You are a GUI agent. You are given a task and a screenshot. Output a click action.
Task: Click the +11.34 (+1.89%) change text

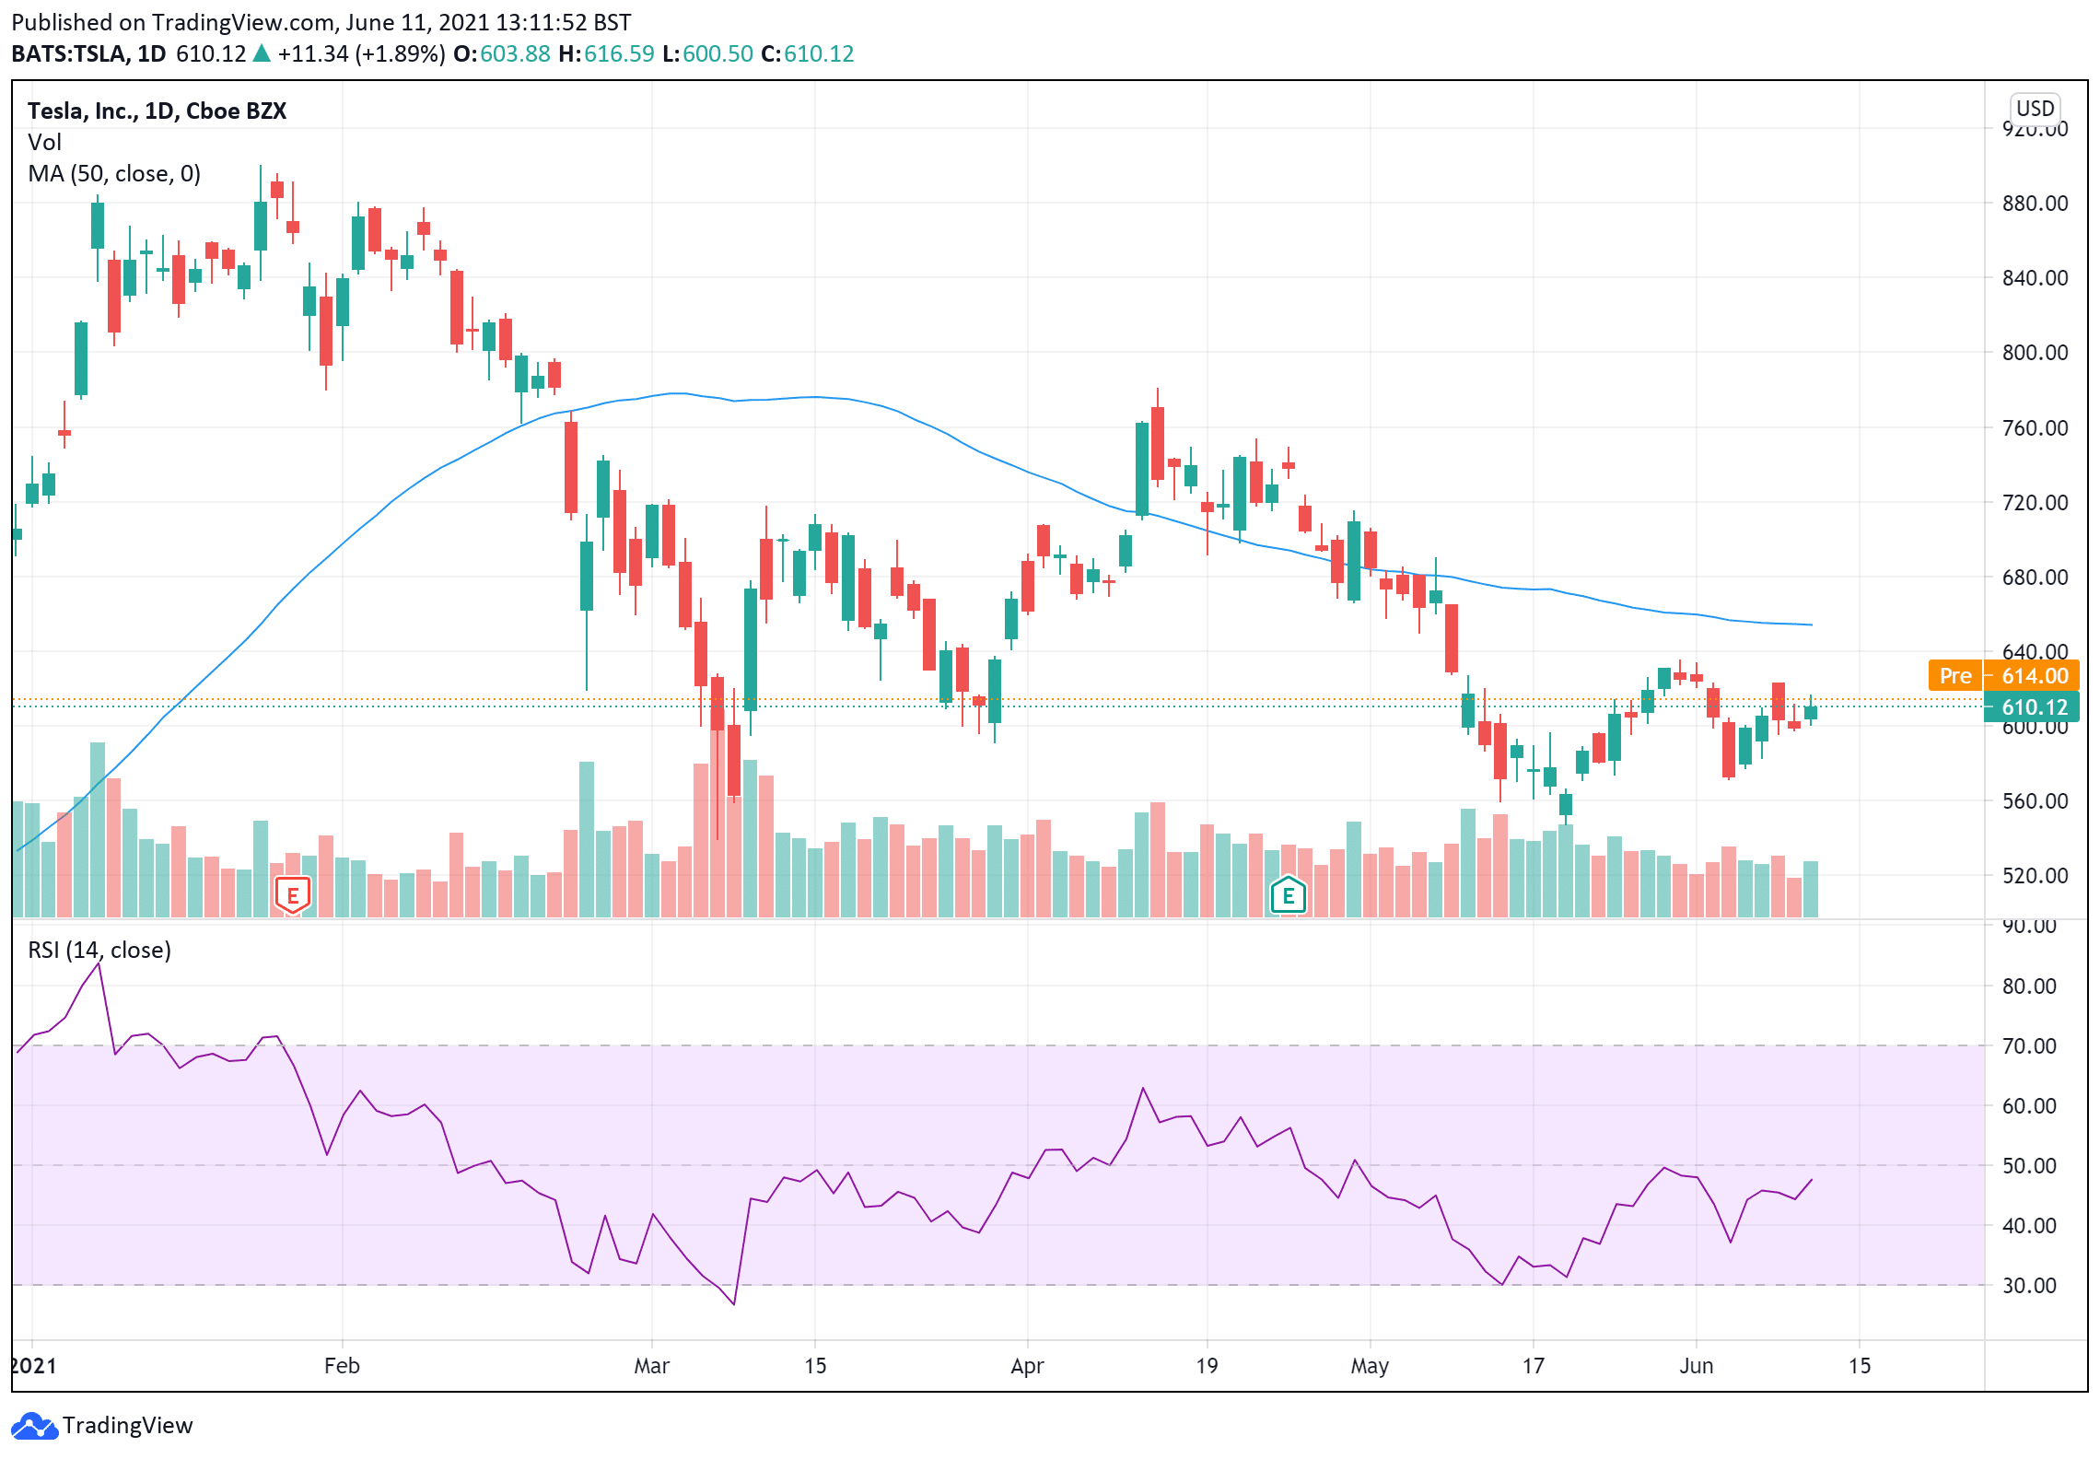pyautogui.click(x=362, y=53)
